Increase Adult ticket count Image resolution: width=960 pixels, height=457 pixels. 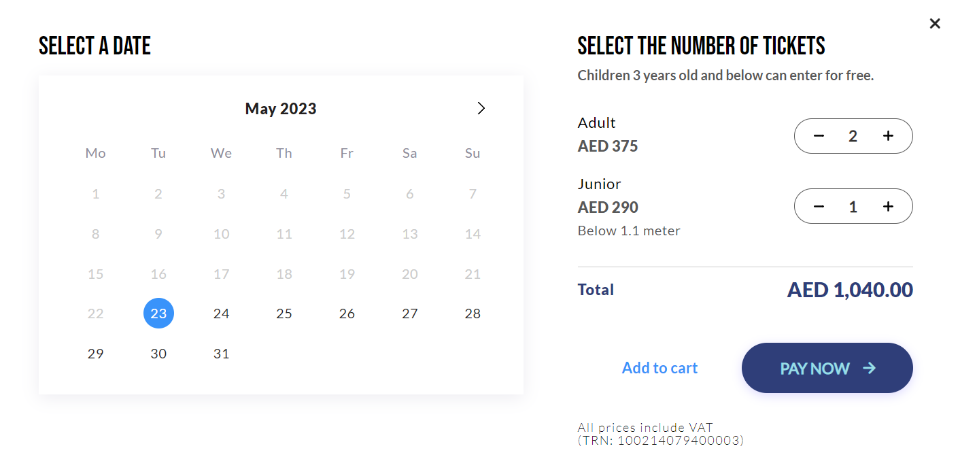coord(888,136)
